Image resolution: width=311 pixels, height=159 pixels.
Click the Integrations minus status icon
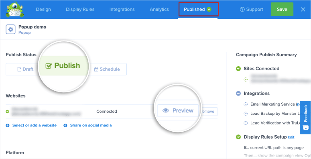(x=238, y=94)
